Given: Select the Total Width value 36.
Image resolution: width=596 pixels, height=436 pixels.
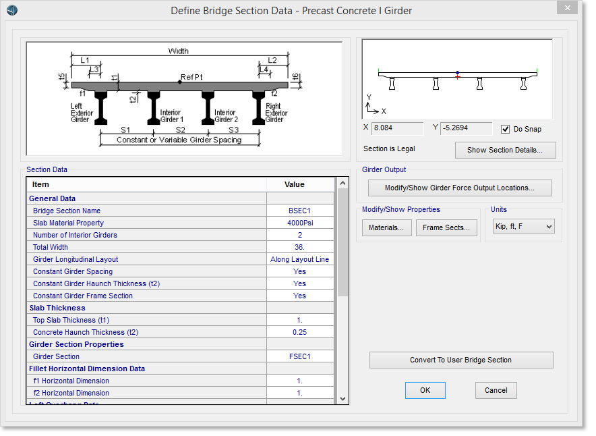Looking at the screenshot, I should point(299,247).
